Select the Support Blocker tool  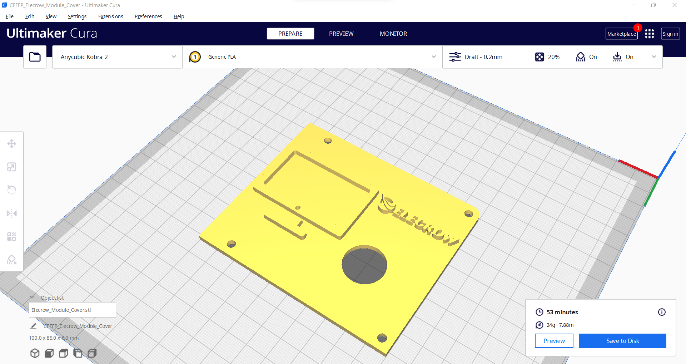12,260
